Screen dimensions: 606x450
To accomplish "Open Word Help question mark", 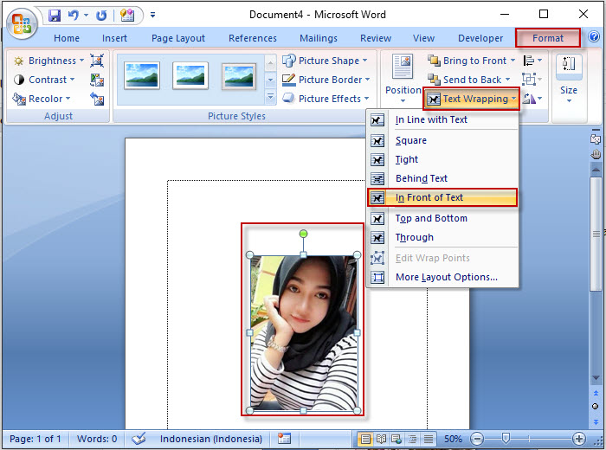I will (594, 36).
